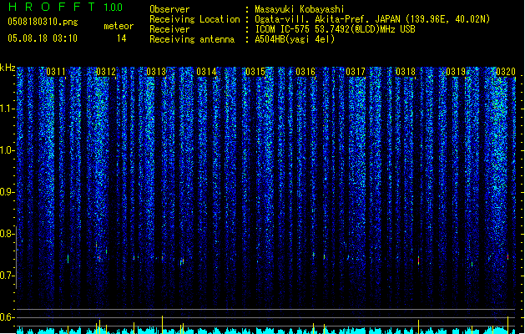This screenshot has width=525, height=334.
Task: Click the 0314 time marker
Action: pyautogui.click(x=206, y=72)
